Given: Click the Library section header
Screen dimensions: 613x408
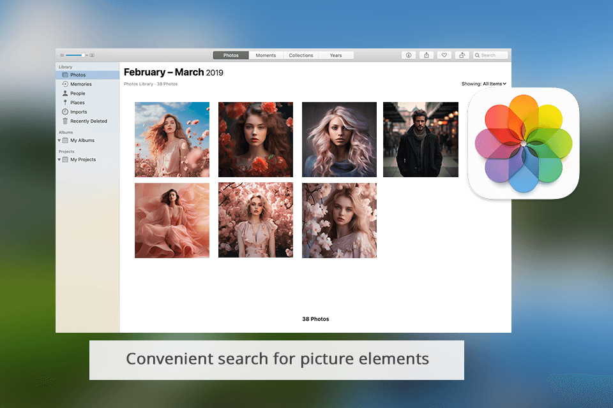Looking at the screenshot, I should tap(65, 67).
